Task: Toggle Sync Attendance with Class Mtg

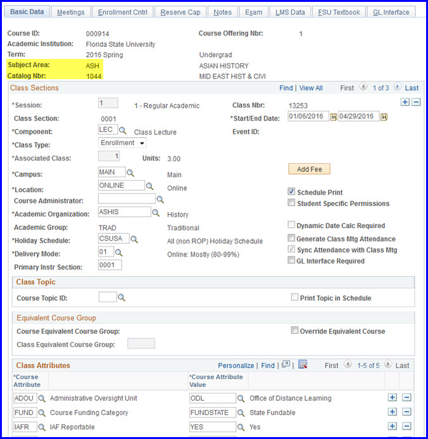Action: 291,249
